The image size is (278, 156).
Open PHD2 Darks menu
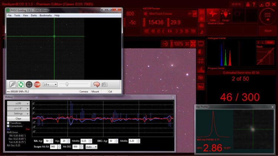[x=34, y=16]
